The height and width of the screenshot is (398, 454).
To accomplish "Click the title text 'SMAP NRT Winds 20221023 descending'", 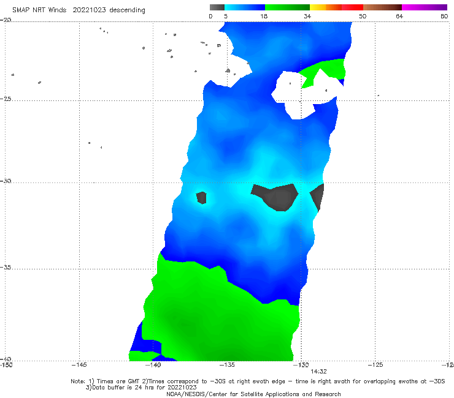I will [x=79, y=10].
